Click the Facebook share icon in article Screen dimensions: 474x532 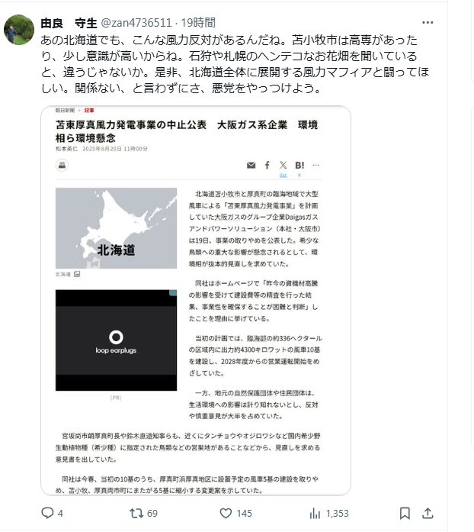point(267,165)
